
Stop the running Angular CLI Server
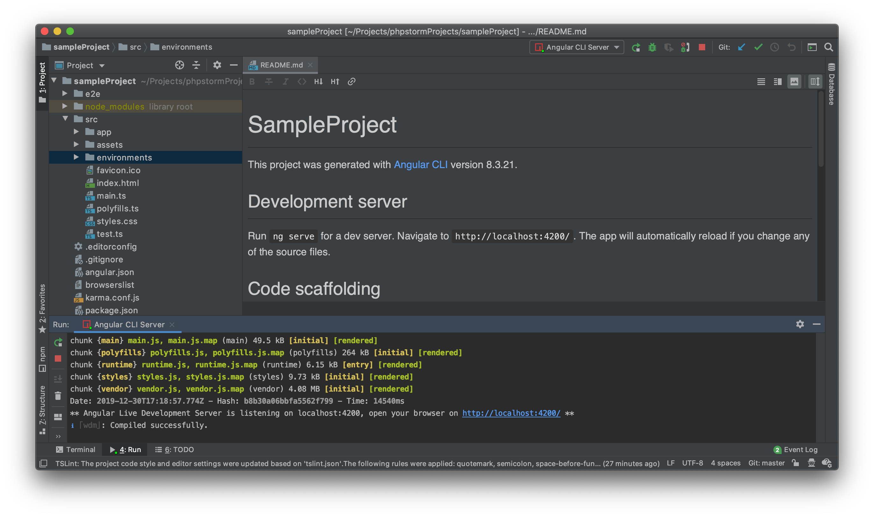pyautogui.click(x=702, y=47)
